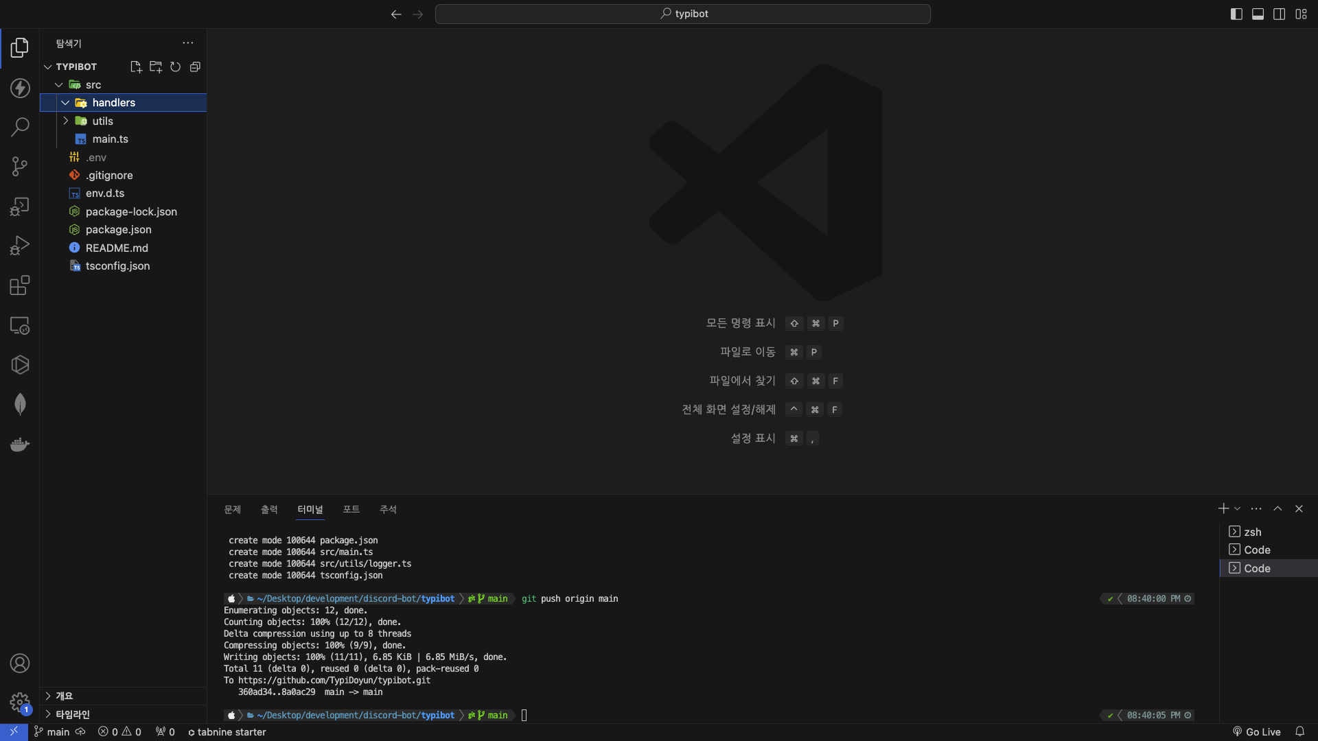Collapse the TYPIBOT root section
Viewport: 1318px width, 741px height.
pos(48,67)
